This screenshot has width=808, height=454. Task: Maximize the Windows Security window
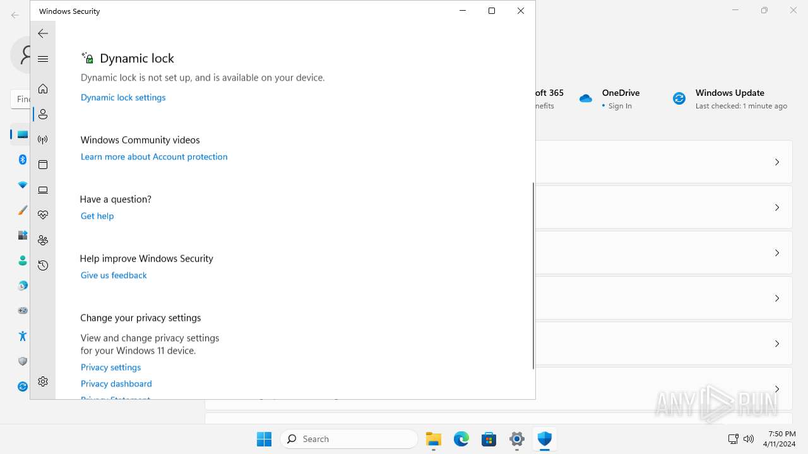coord(492,11)
